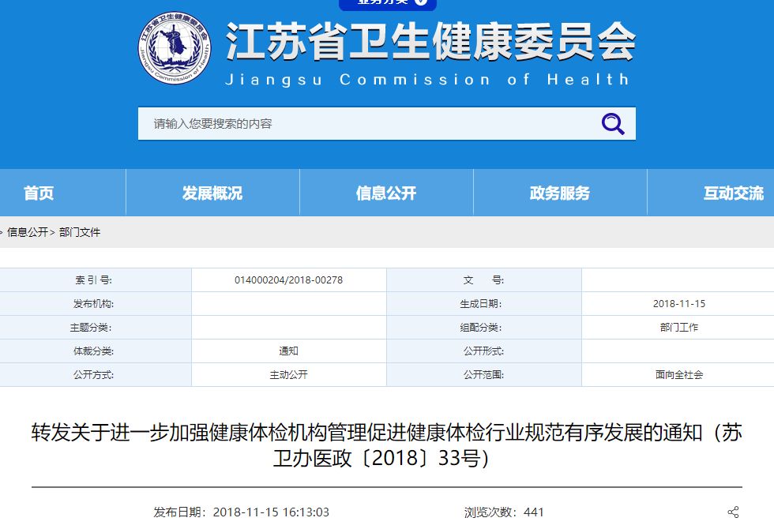This screenshot has width=774, height=529.
Task: Click the 生成日期 value 2018-11-15
Action: [678, 304]
